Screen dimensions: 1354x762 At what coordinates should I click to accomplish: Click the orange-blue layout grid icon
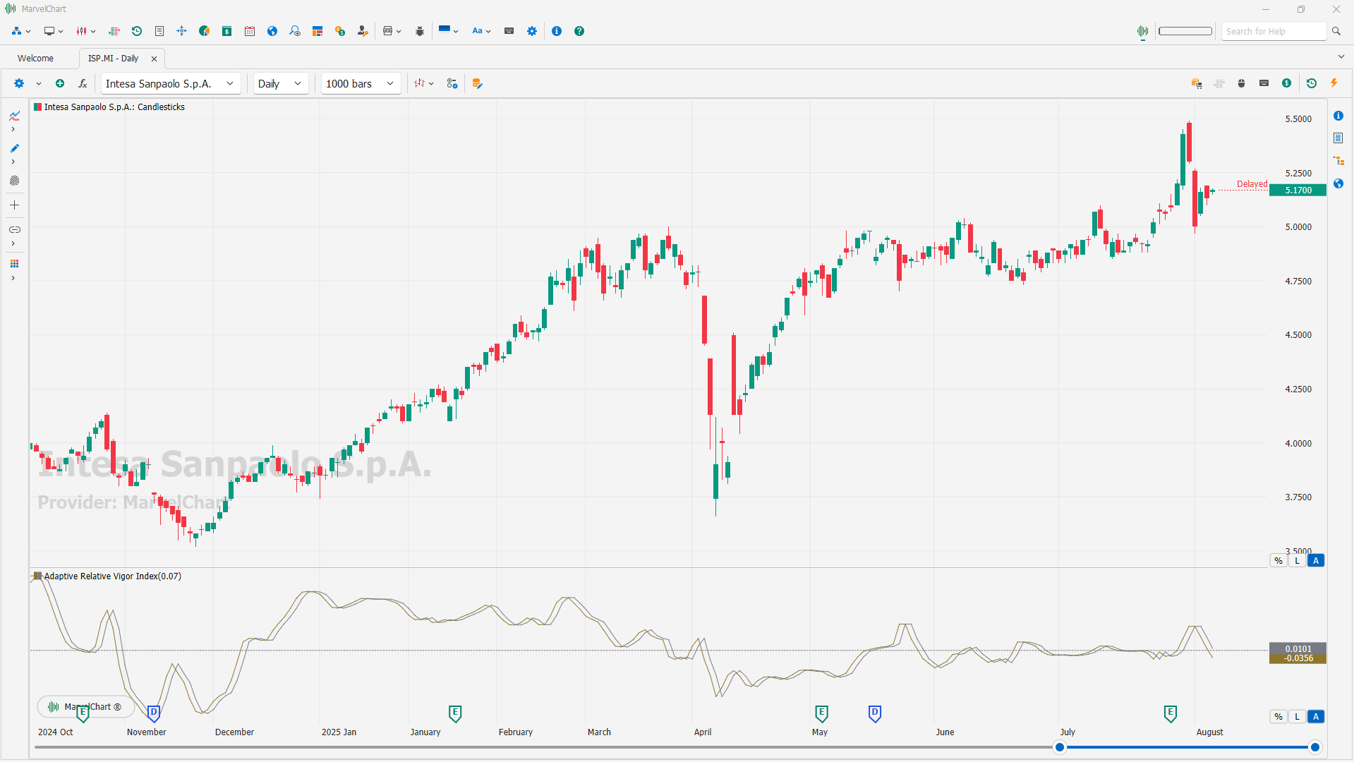tap(318, 31)
